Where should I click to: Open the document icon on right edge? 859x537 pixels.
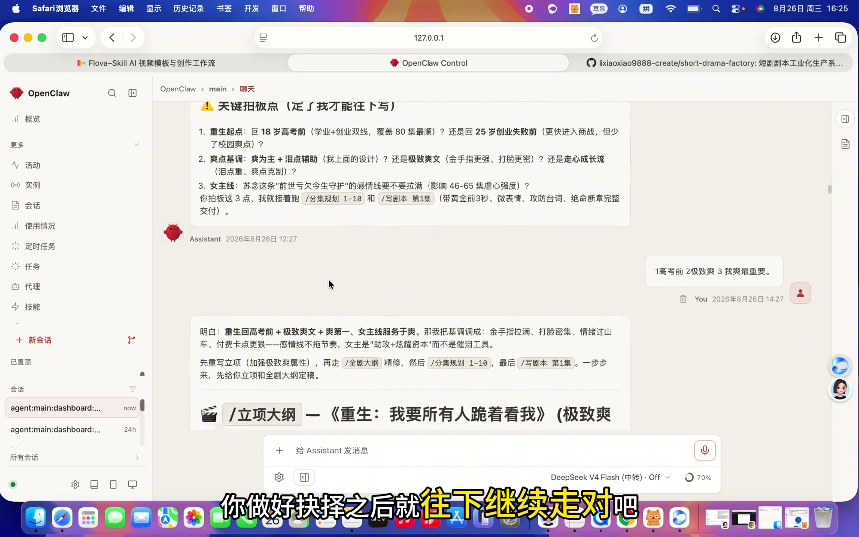845,144
